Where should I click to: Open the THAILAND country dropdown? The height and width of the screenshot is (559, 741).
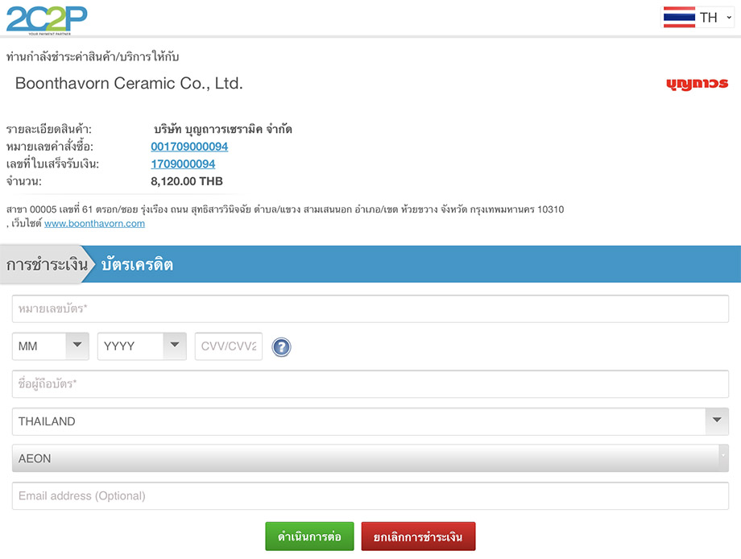tap(370, 421)
